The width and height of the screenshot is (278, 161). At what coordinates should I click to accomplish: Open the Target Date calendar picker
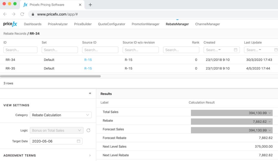[79, 141]
